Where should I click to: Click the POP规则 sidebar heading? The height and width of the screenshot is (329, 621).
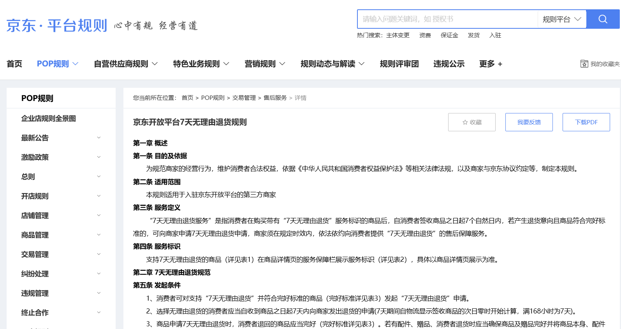click(37, 98)
